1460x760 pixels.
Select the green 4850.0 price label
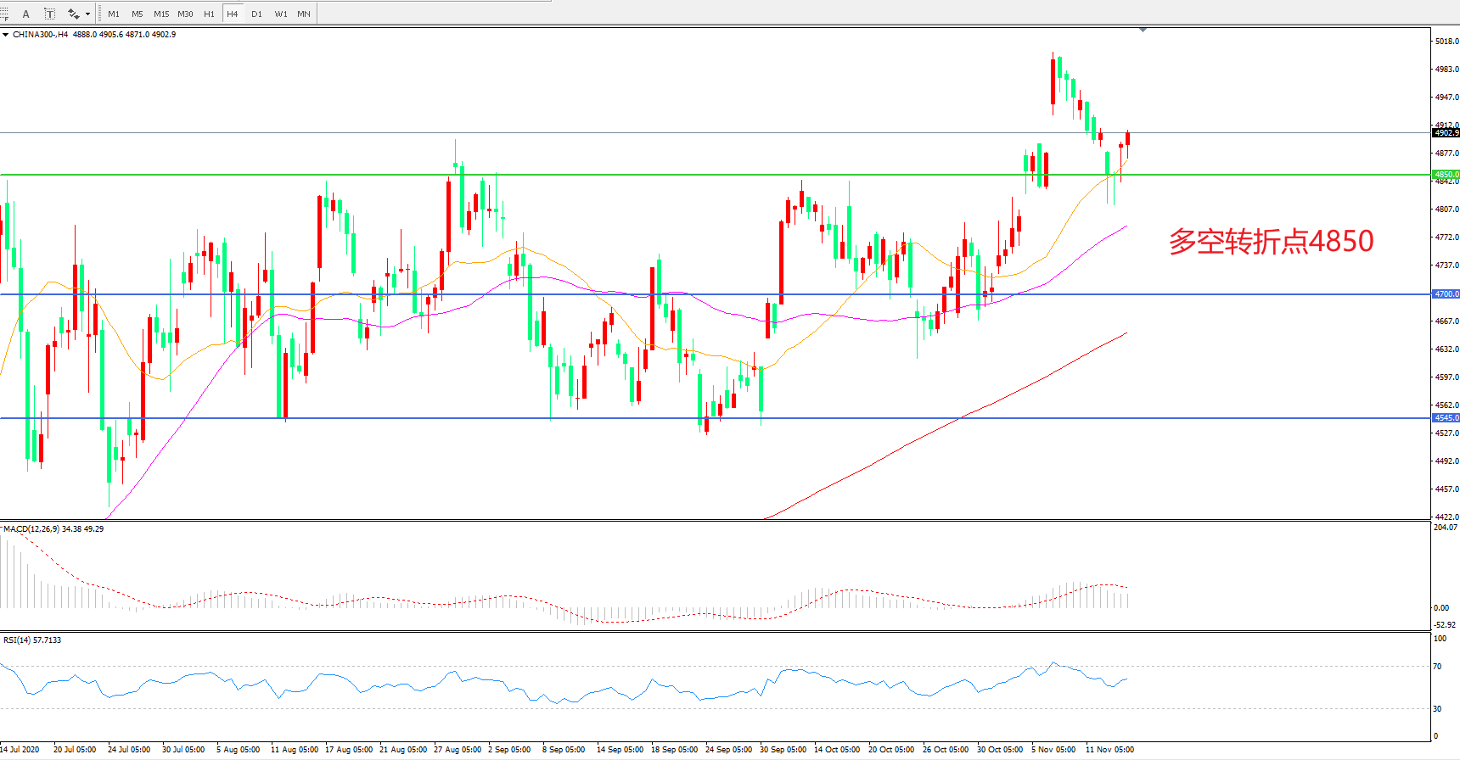1446,175
